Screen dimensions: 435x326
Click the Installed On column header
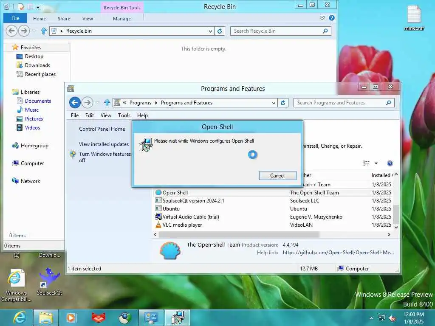coord(382,175)
